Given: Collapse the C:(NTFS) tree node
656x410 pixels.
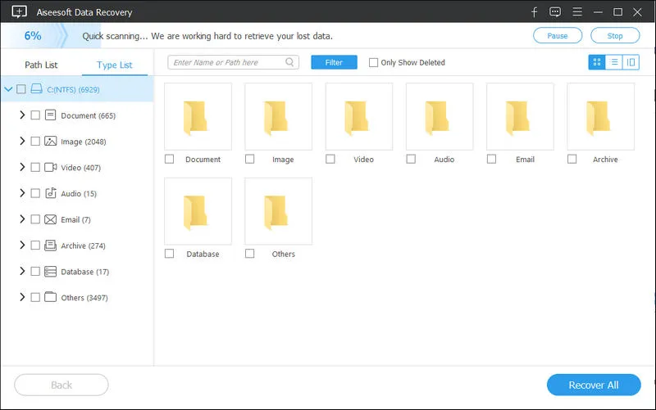Looking at the screenshot, I should coord(8,89).
